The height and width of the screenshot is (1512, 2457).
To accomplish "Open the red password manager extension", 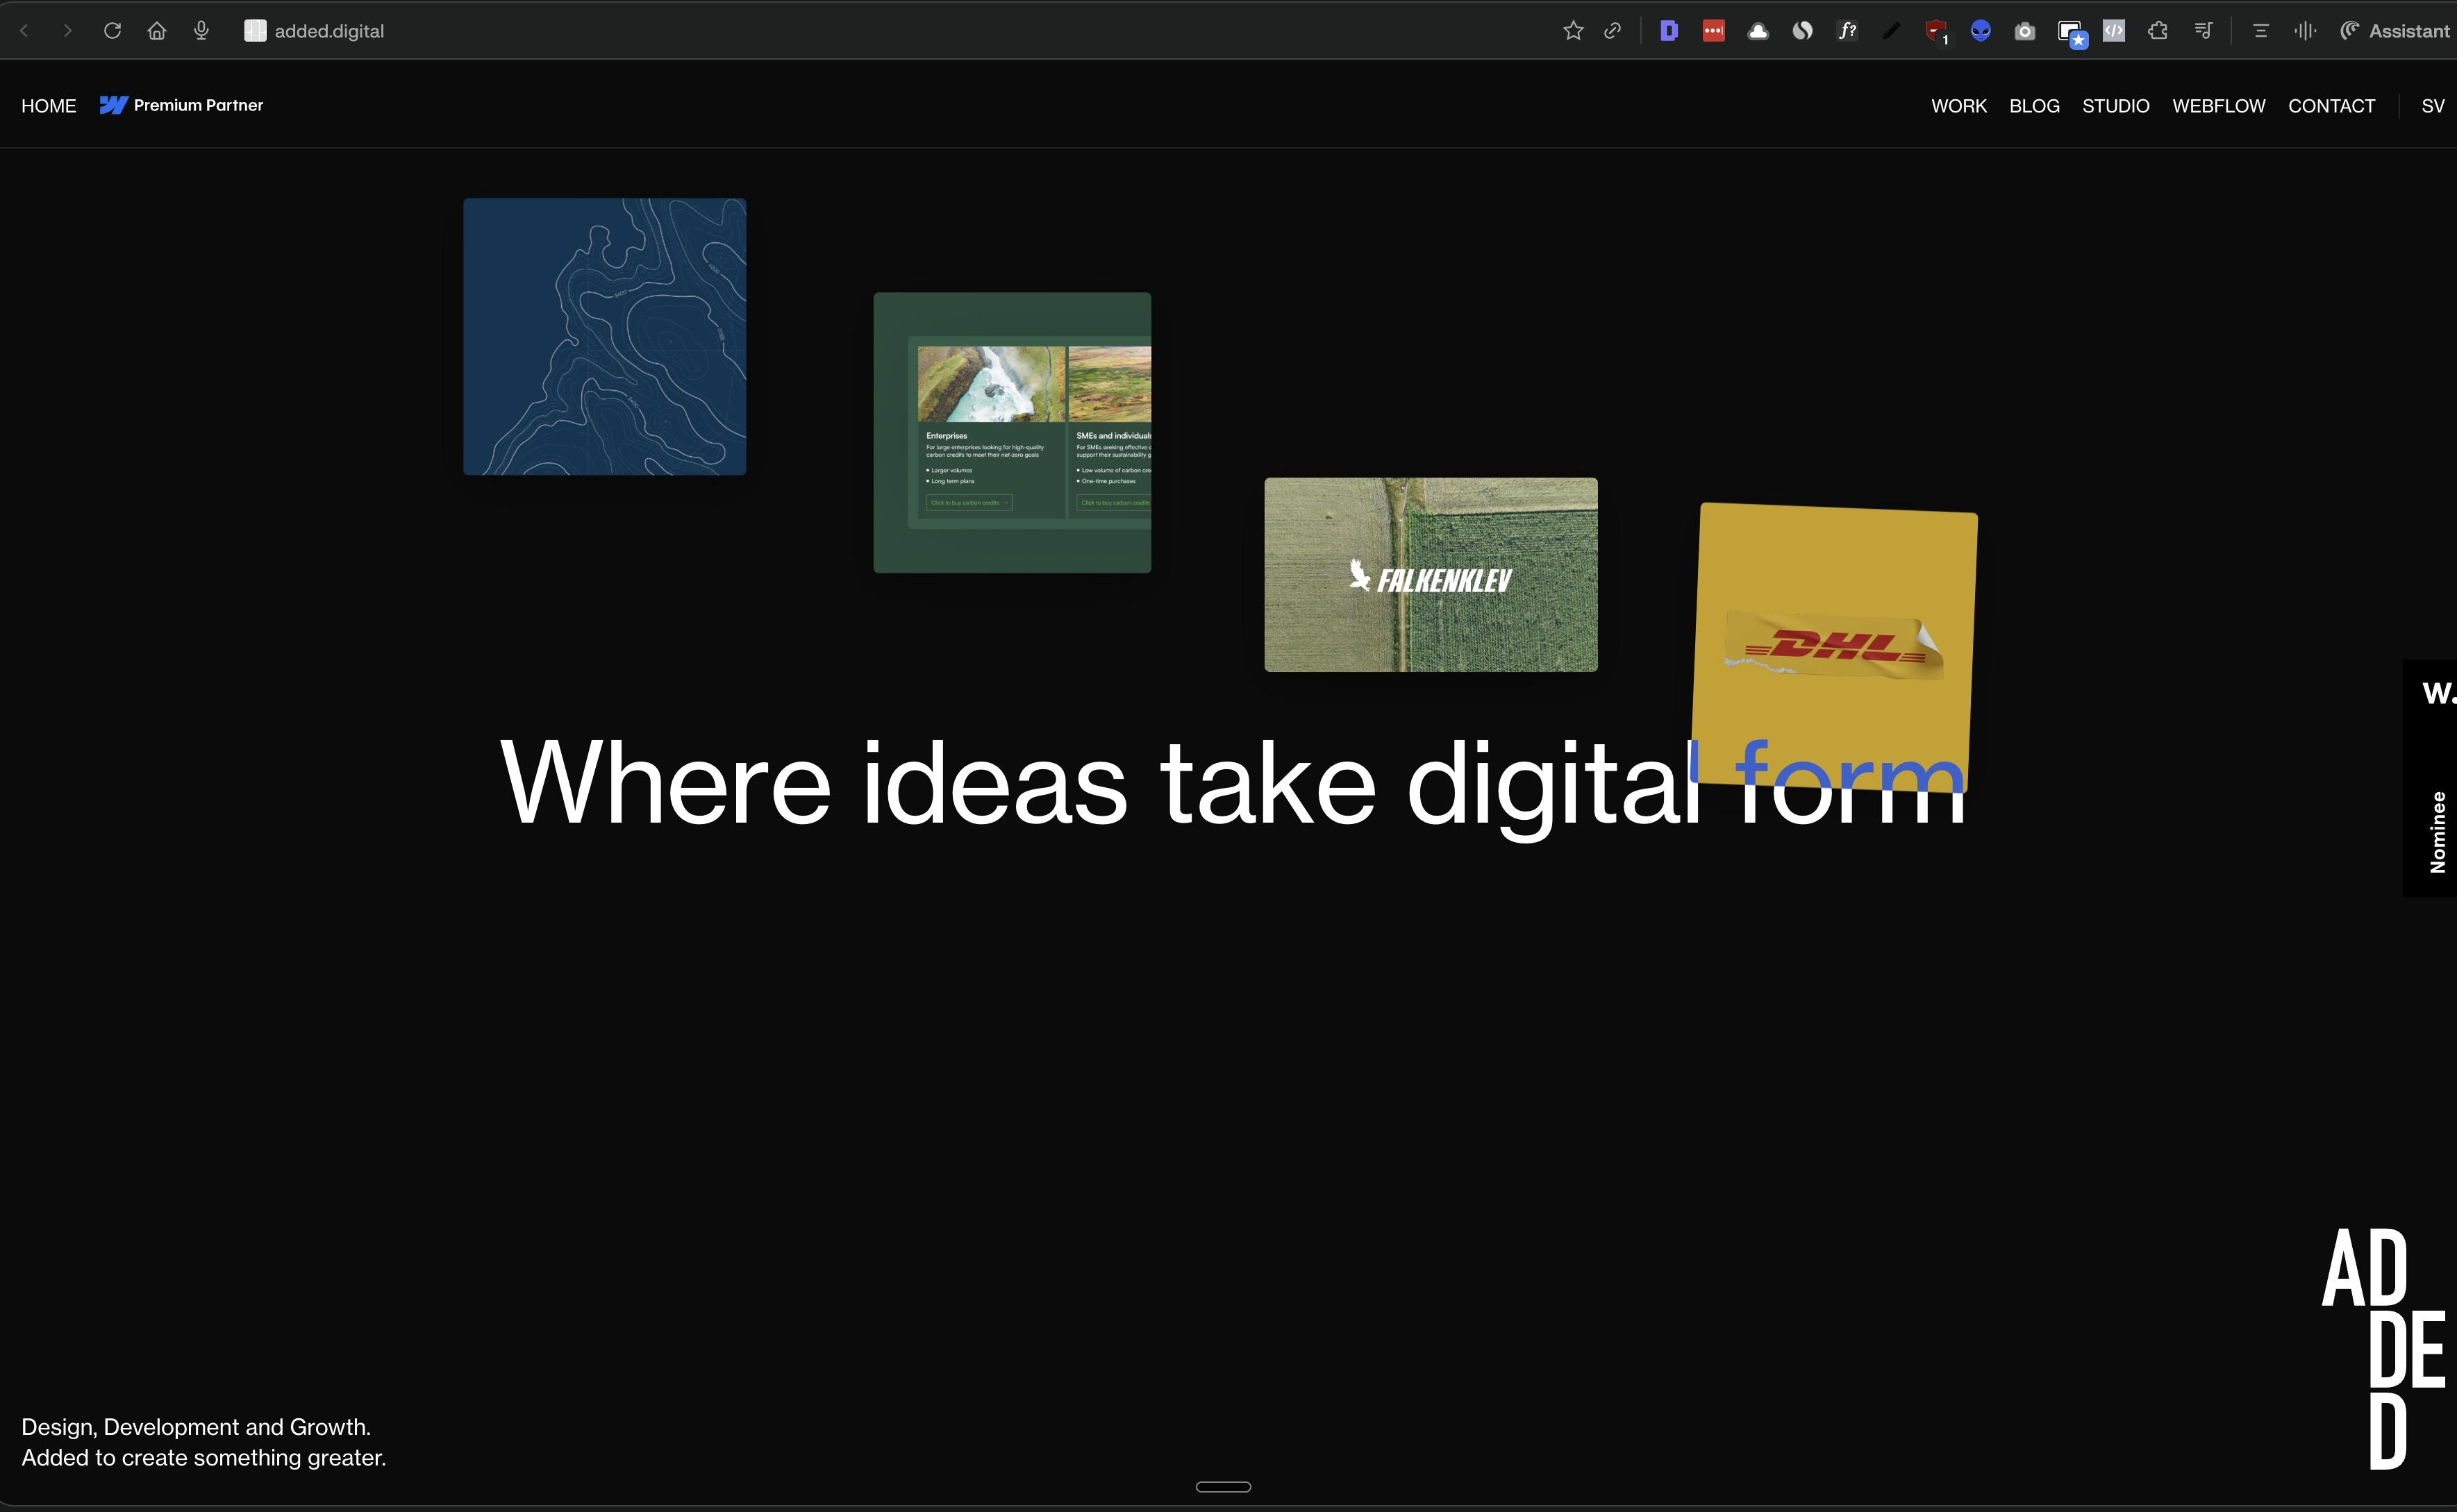I will pyautogui.click(x=1713, y=31).
